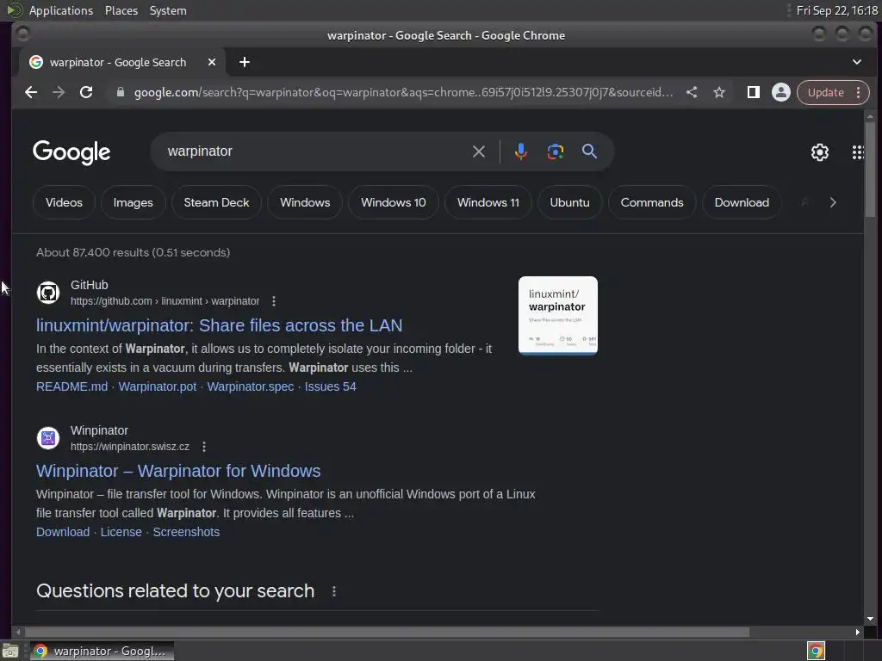Open the Chrome three-dot menu
This screenshot has height=661, width=882.
pos(859,92)
